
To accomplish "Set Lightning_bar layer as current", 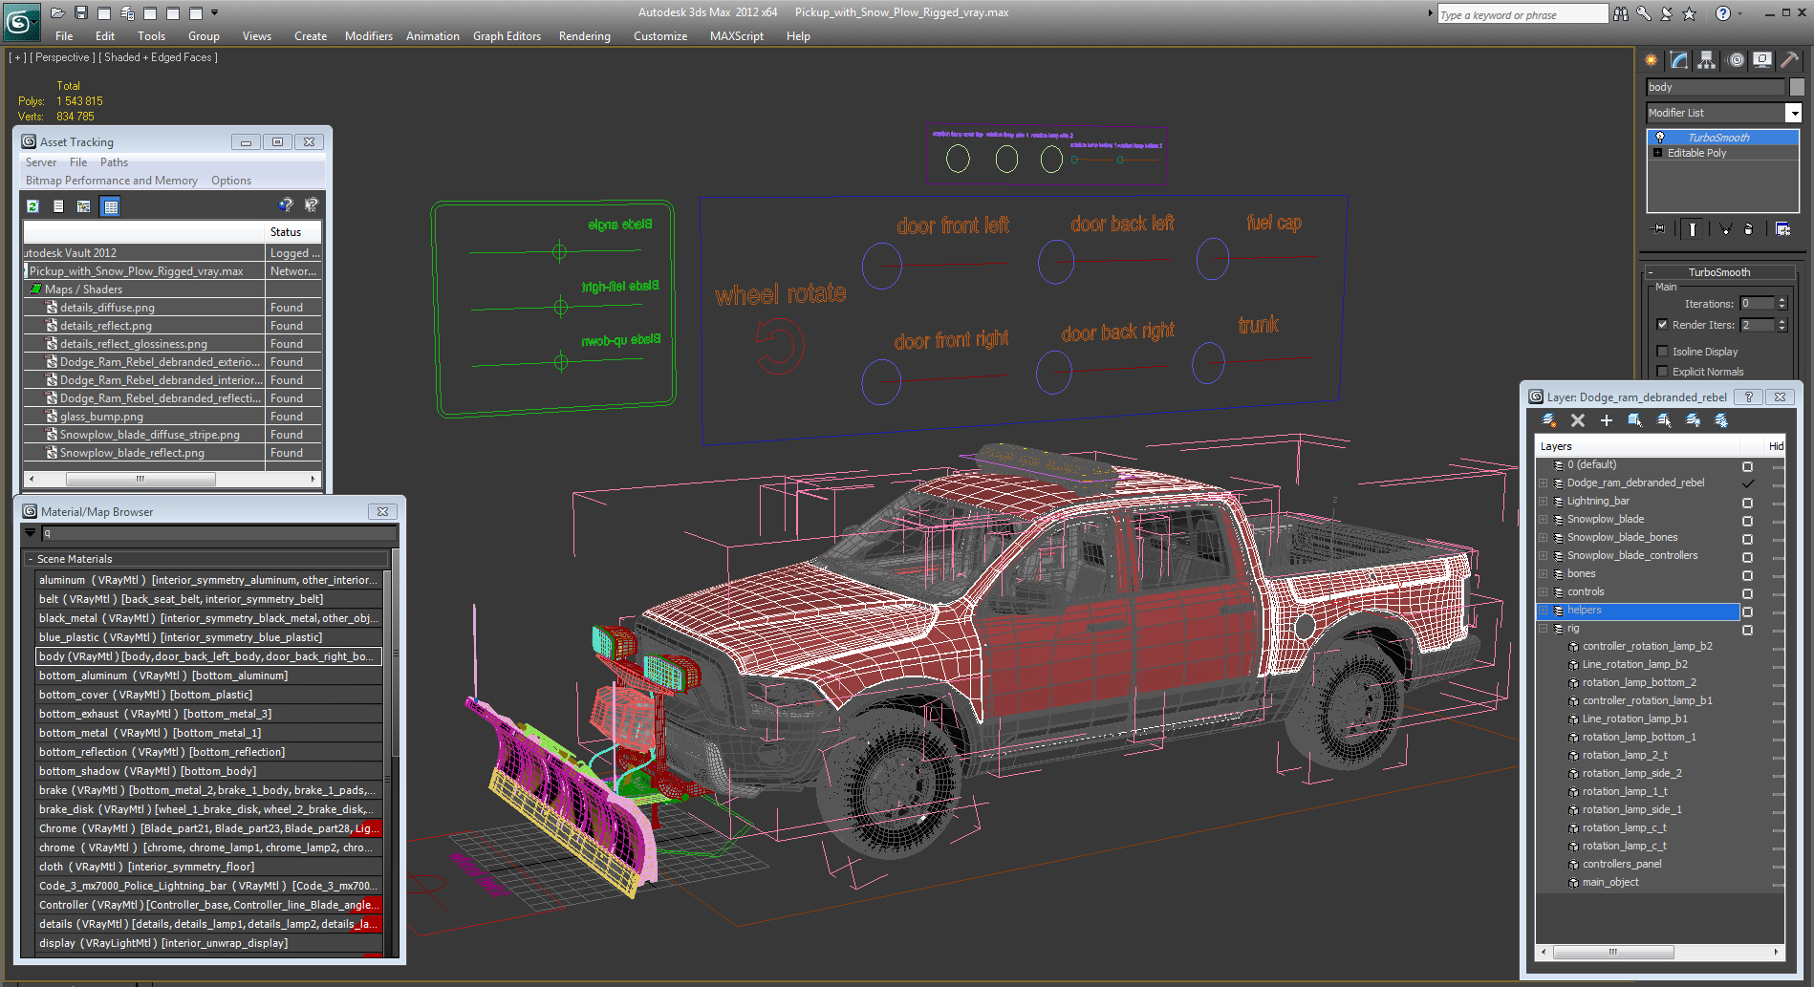I will click(1748, 503).
